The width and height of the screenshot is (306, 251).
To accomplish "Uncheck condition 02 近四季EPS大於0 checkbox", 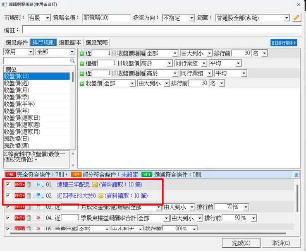I will [8, 195].
